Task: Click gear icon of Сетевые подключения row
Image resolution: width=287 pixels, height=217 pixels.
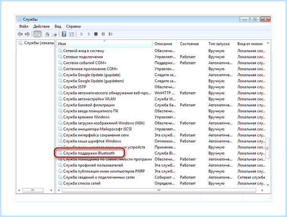Action: tap(60, 56)
